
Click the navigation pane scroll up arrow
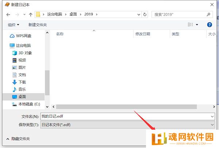tap(47, 33)
